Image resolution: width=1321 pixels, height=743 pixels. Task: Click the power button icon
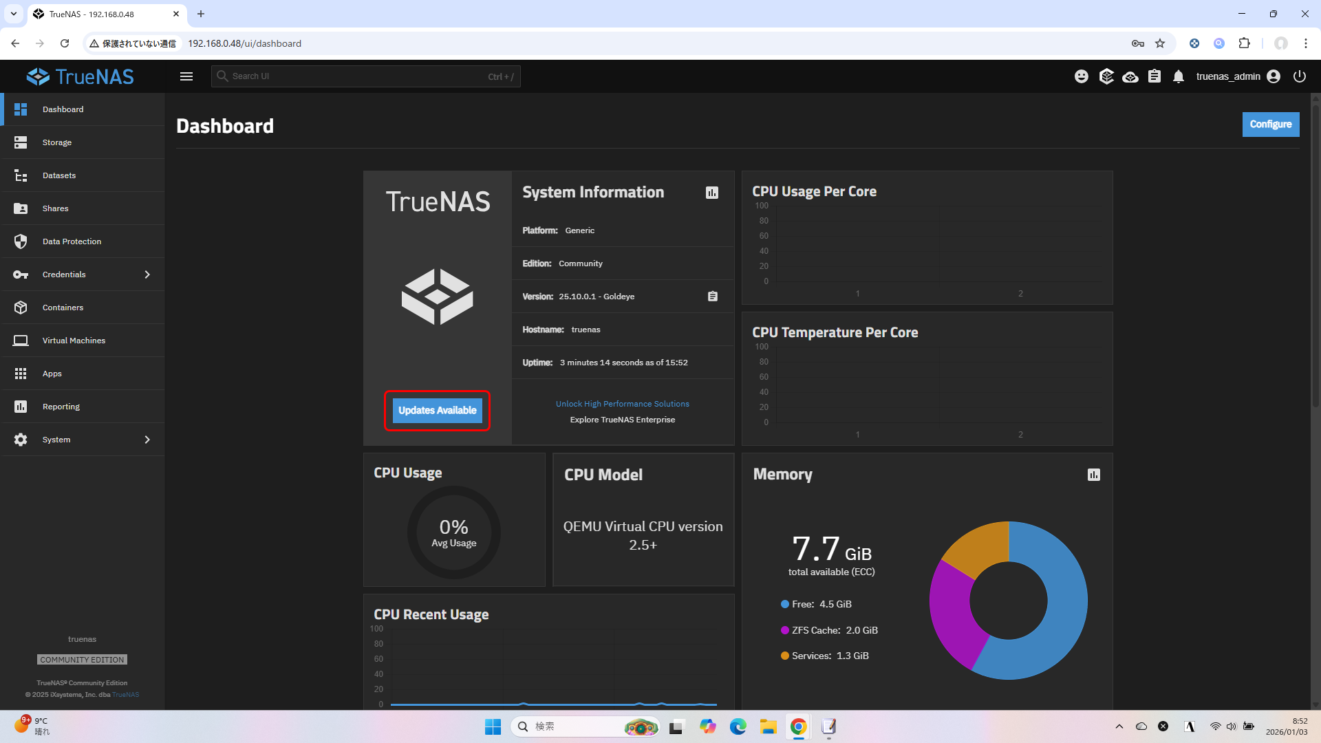(x=1300, y=76)
